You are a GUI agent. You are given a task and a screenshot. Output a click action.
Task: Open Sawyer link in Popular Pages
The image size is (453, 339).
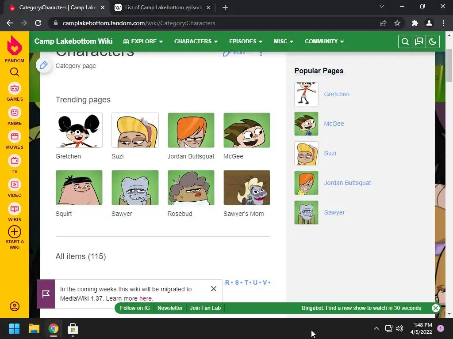[334, 212]
